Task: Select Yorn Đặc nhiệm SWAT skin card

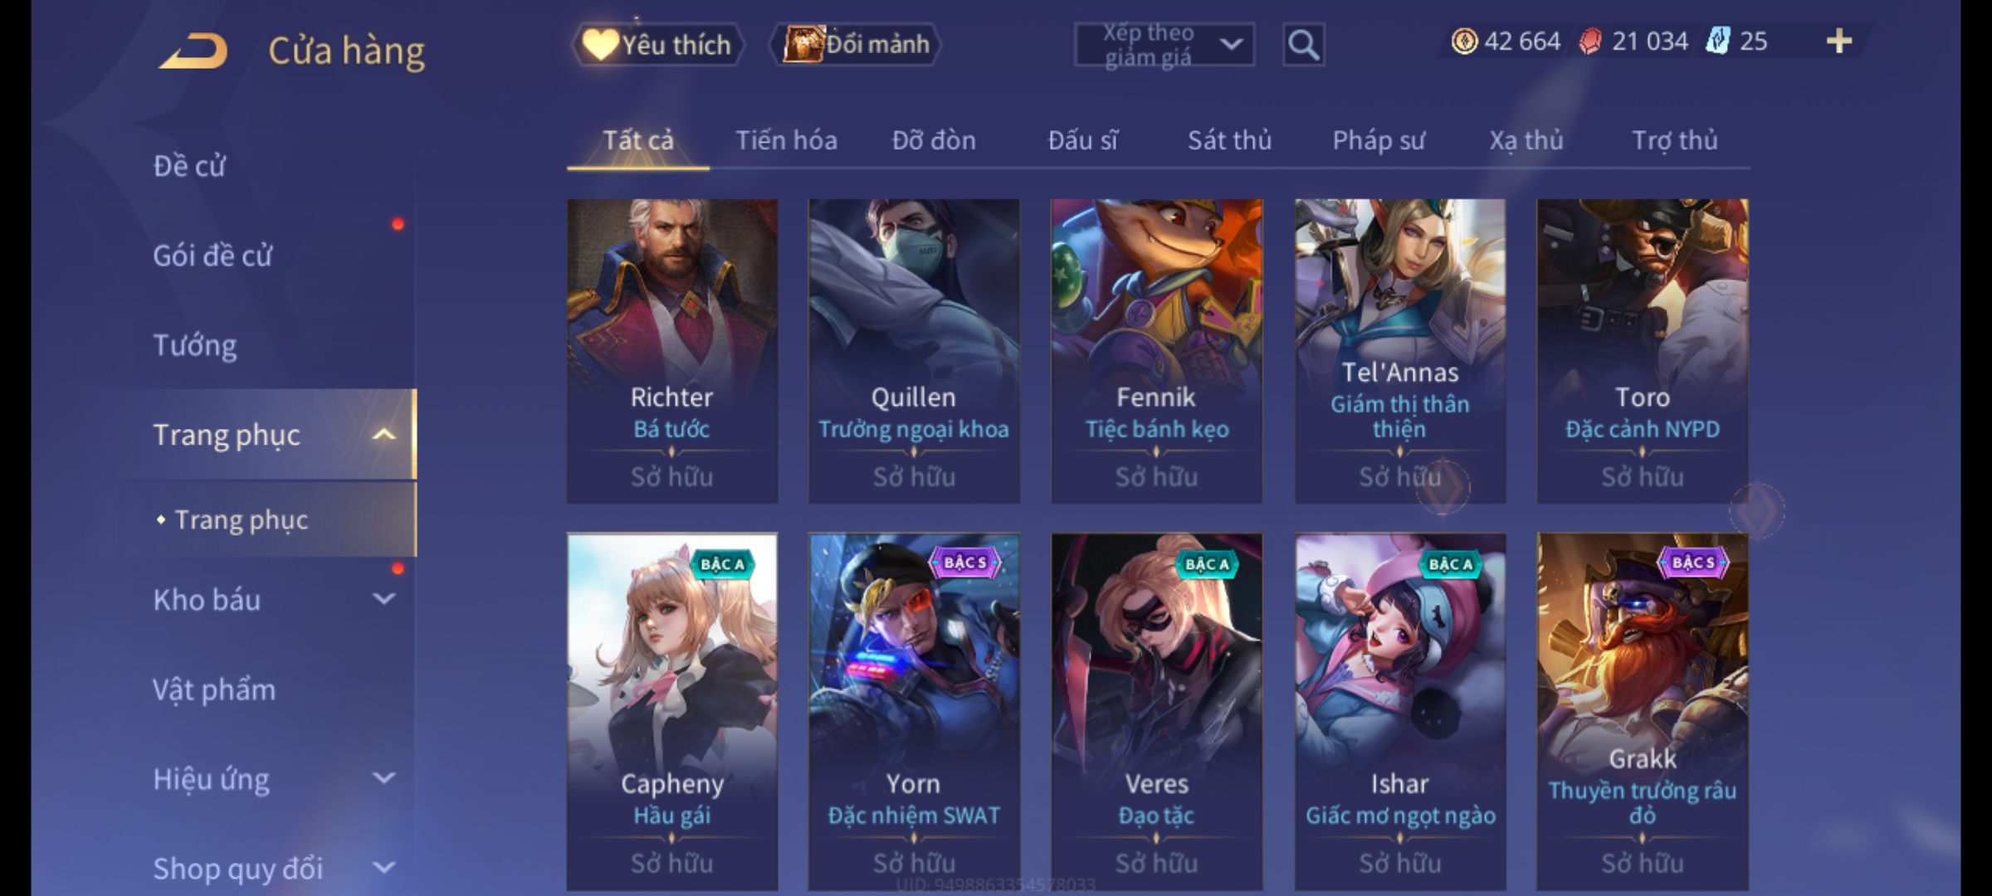Action: pyautogui.click(x=914, y=712)
